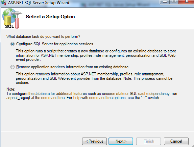
Task: Click the resize grip in the window corner
Action: click(x=193, y=146)
